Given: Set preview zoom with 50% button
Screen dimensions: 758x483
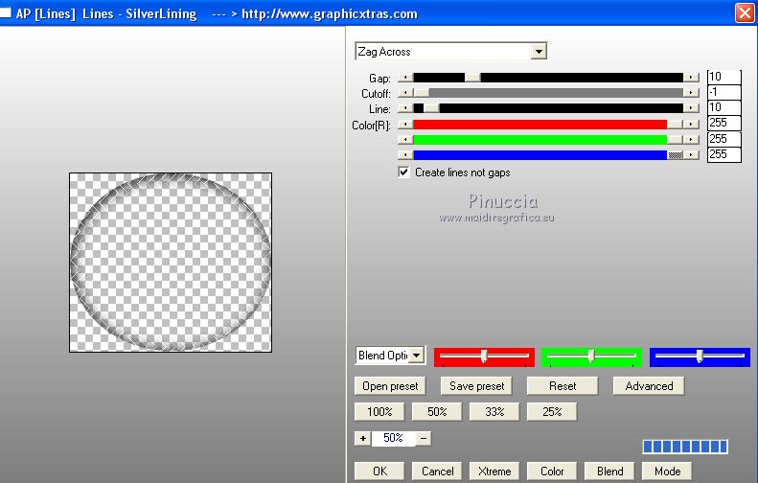Looking at the screenshot, I should pyautogui.click(x=437, y=412).
